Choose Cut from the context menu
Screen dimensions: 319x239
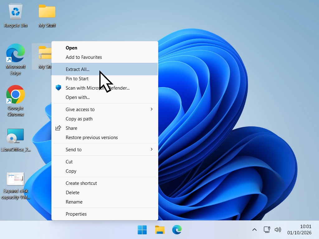[x=105, y=162]
